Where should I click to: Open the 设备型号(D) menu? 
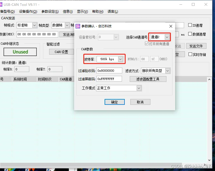(7, 12)
